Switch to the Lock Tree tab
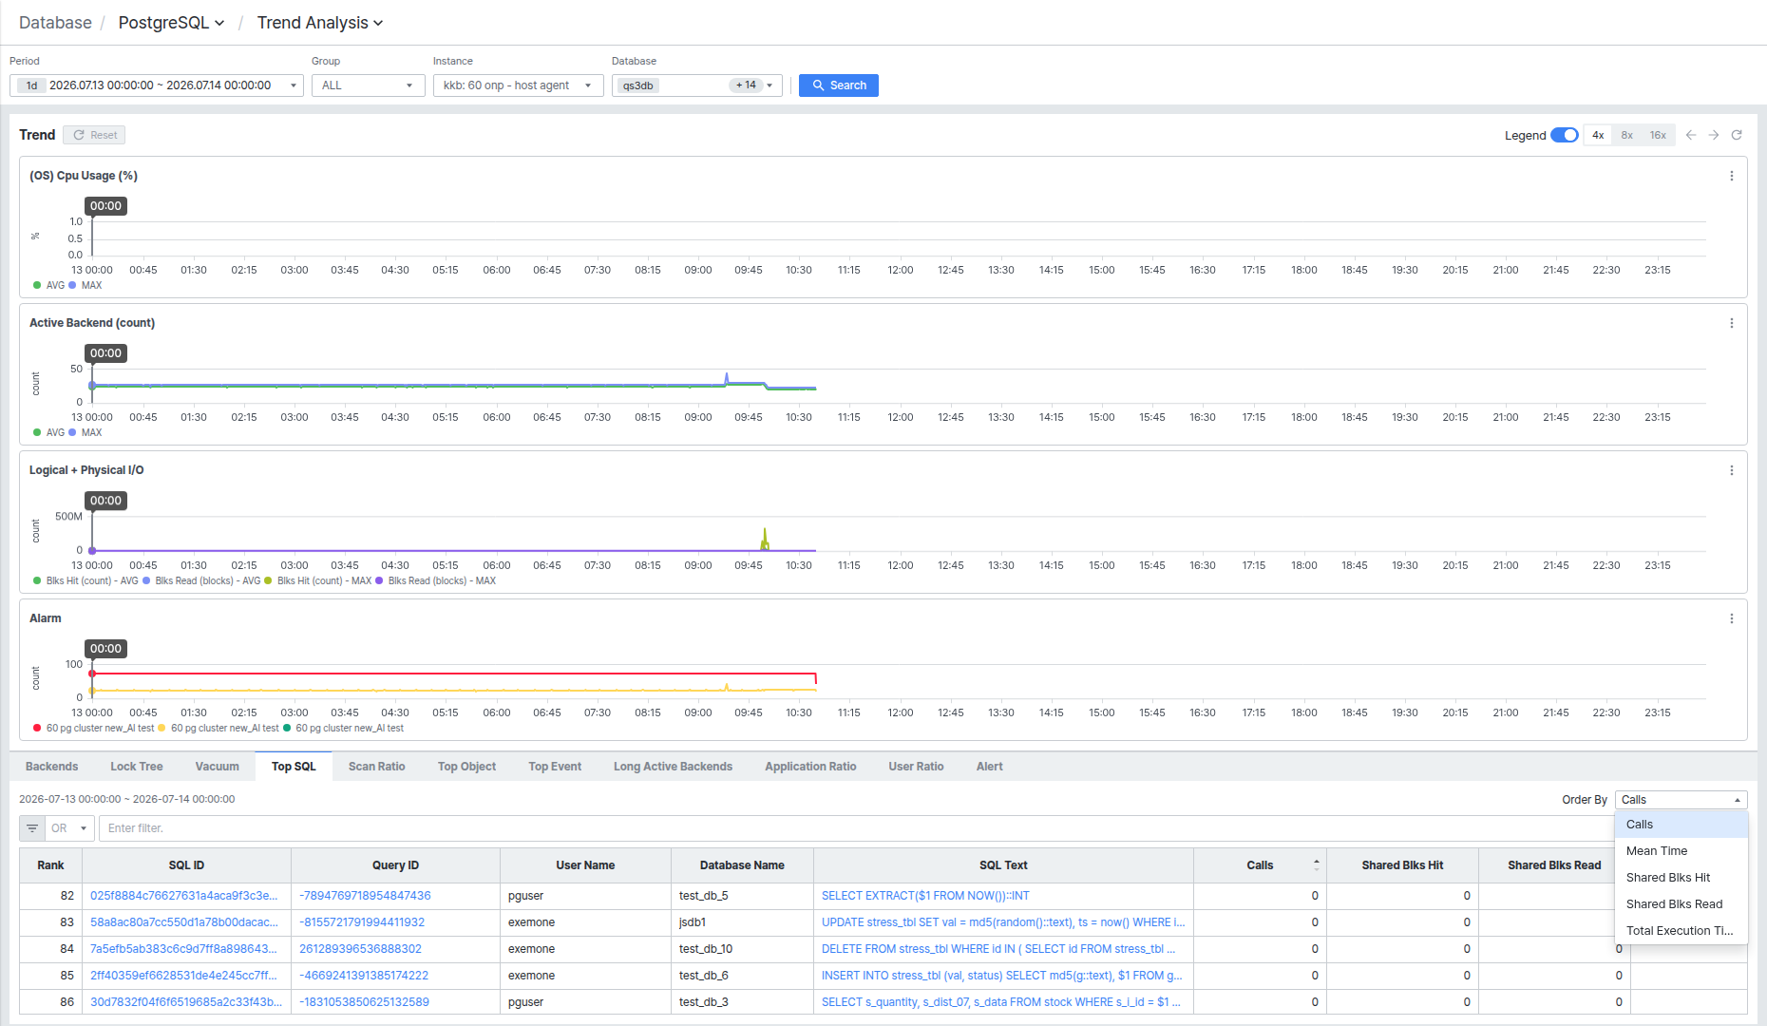The image size is (1767, 1026). (137, 767)
